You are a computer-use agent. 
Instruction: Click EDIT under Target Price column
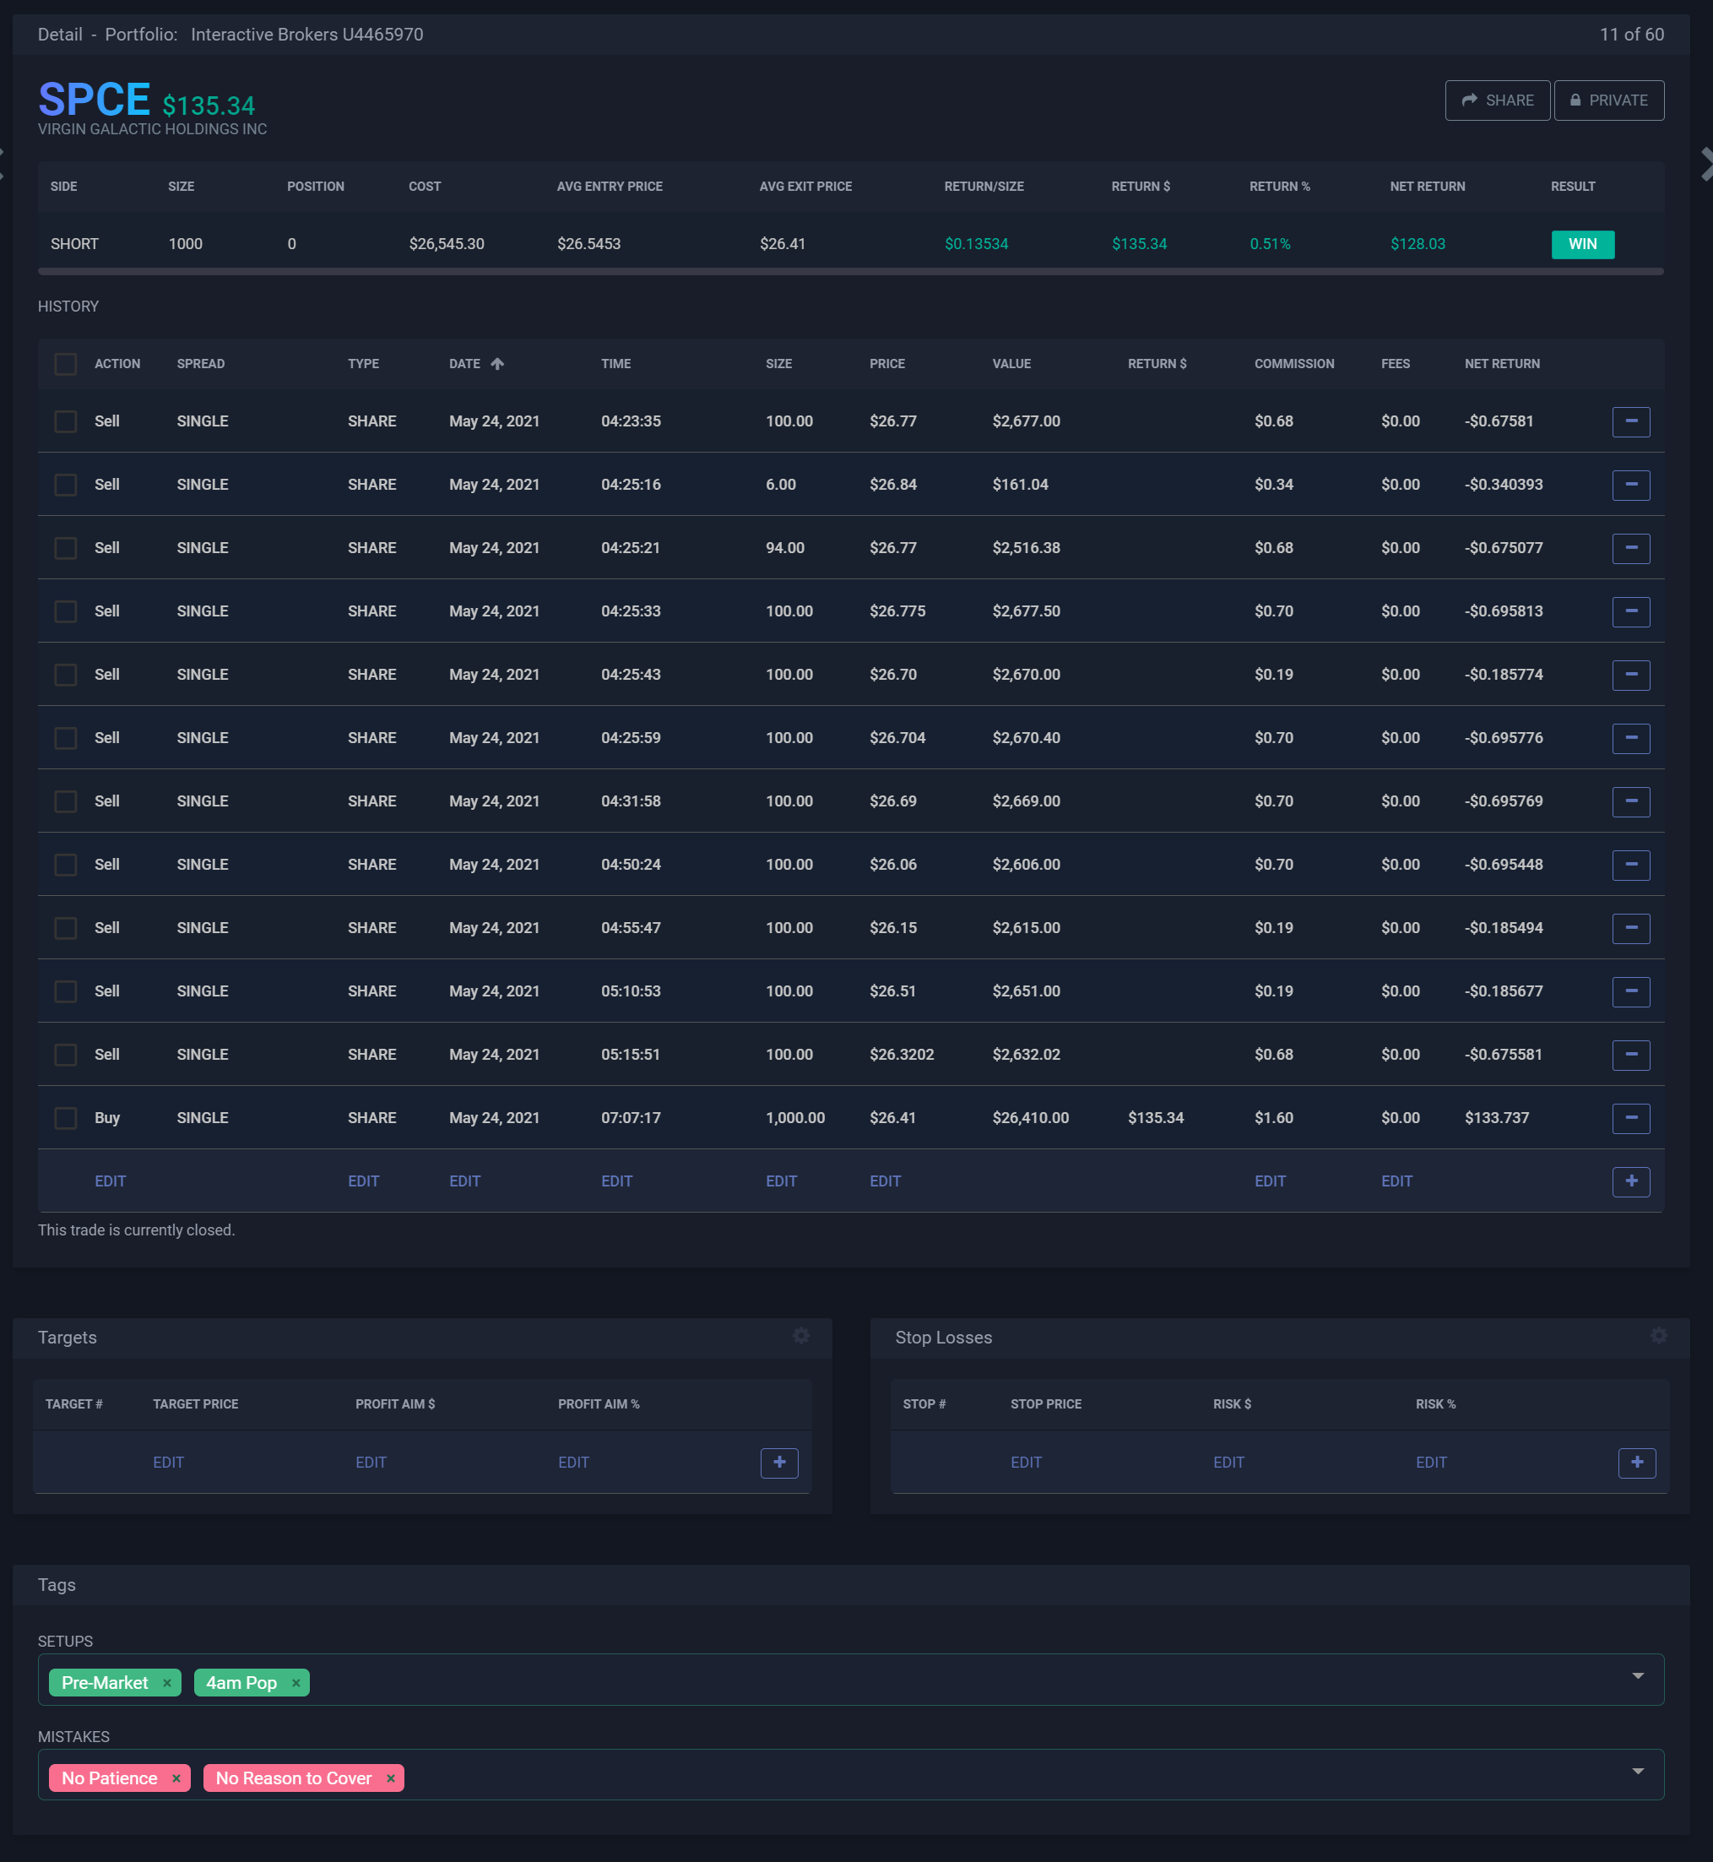click(168, 1463)
